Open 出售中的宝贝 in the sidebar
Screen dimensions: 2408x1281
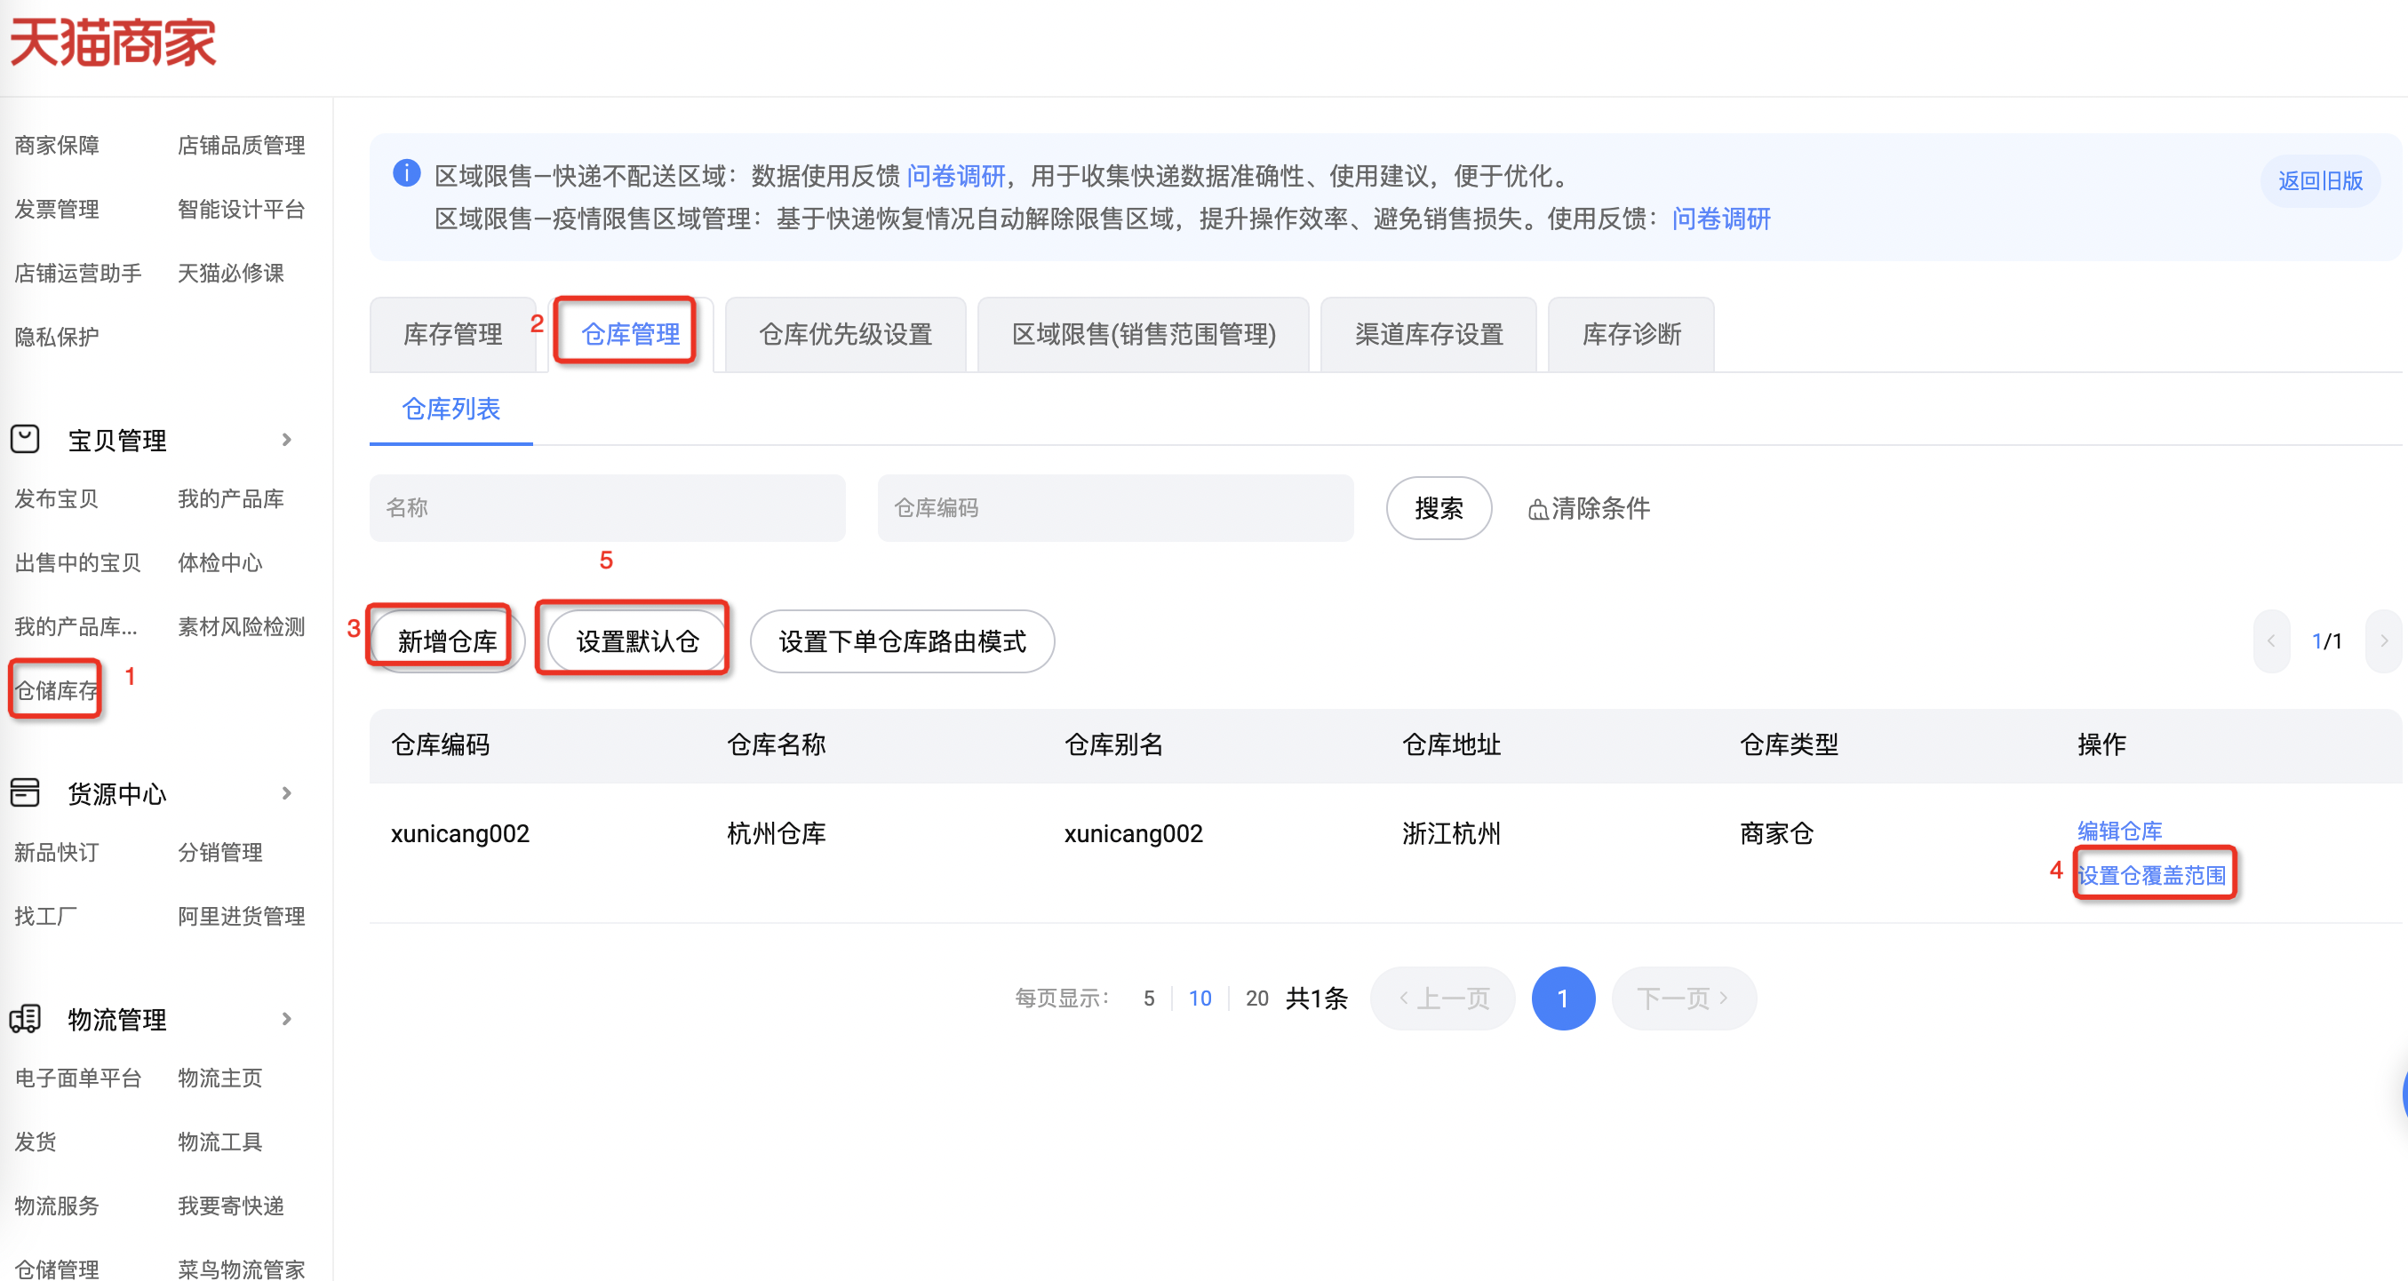click(x=77, y=562)
